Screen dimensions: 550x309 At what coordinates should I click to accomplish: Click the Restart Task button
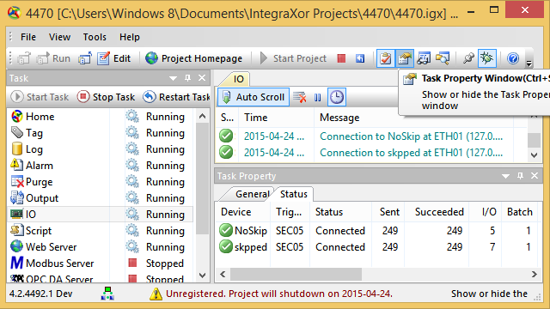[176, 97]
